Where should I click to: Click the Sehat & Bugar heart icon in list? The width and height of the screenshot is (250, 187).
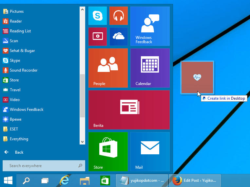pyautogui.click(x=6, y=51)
